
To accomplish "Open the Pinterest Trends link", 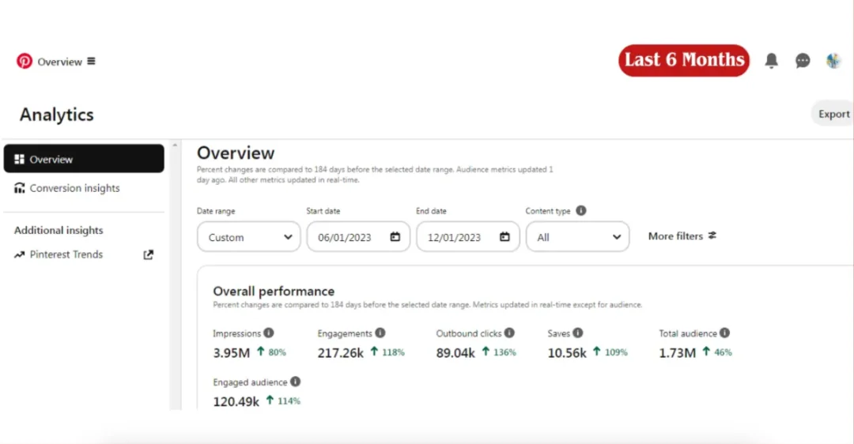I will pos(66,254).
